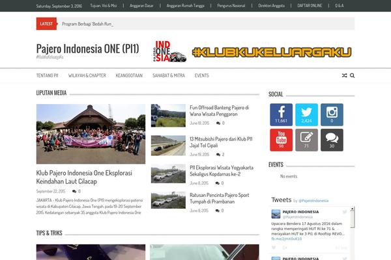
Task: Open Q & A in top bar
Action: pyautogui.click(x=339, y=5)
